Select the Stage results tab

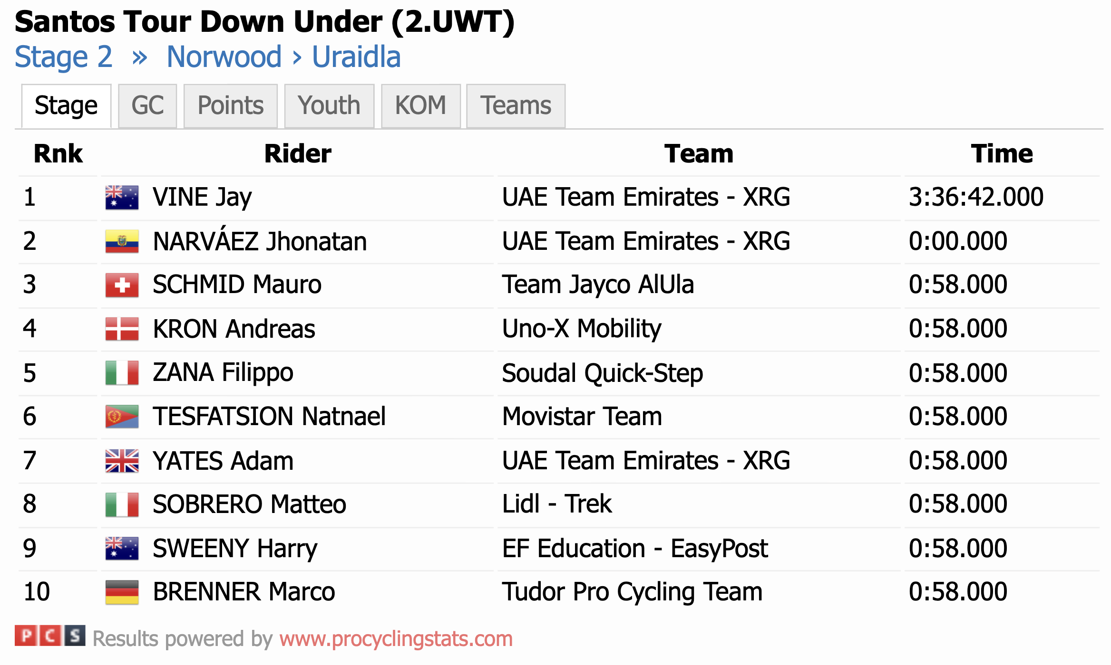[66, 105]
